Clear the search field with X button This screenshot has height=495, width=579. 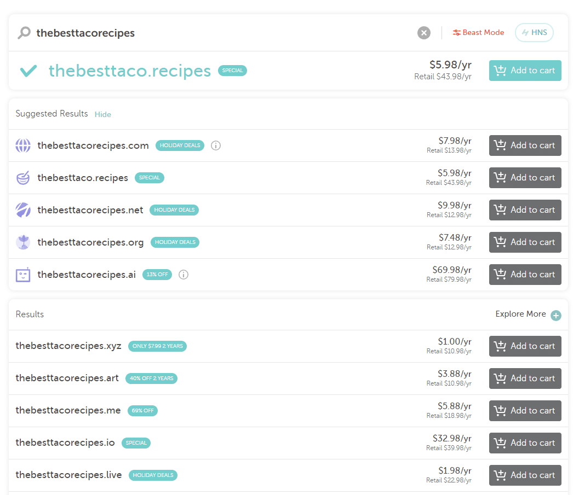coord(424,33)
